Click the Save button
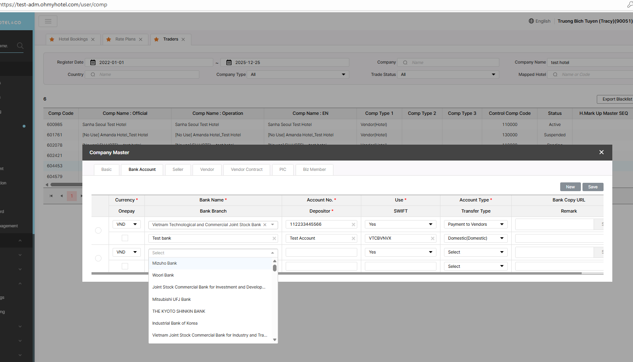 click(x=592, y=187)
